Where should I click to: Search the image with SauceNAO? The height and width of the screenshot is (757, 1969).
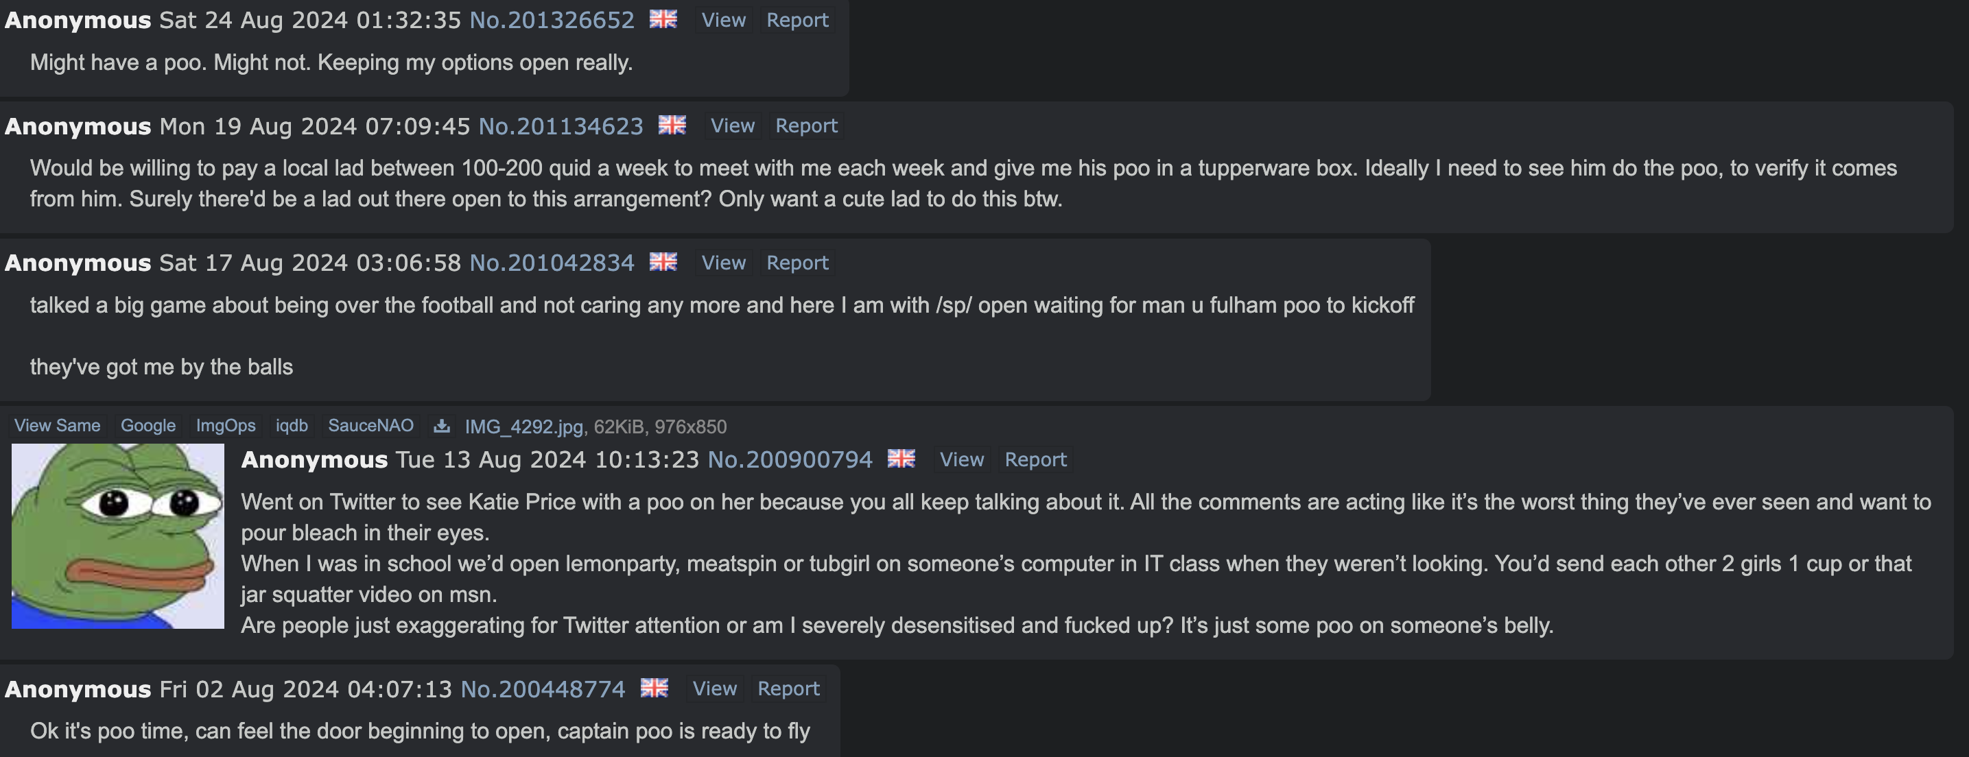[370, 426]
